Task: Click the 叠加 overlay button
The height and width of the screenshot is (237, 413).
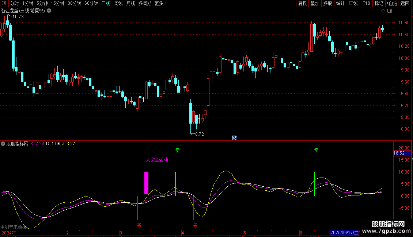Action: (315, 3)
